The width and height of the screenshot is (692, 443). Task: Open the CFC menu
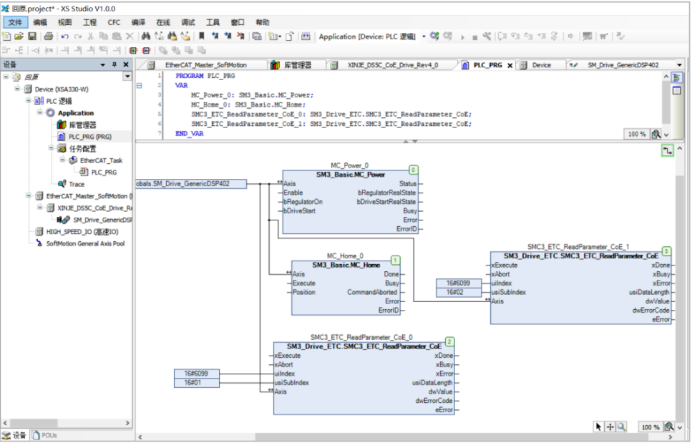(114, 22)
